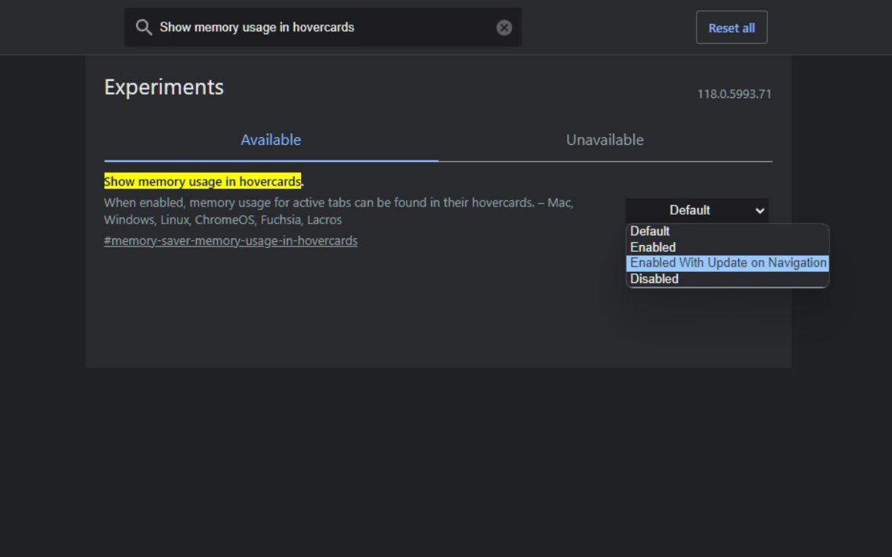
Task: Open the flag state dropdown via its chevron
Action: coord(760,210)
